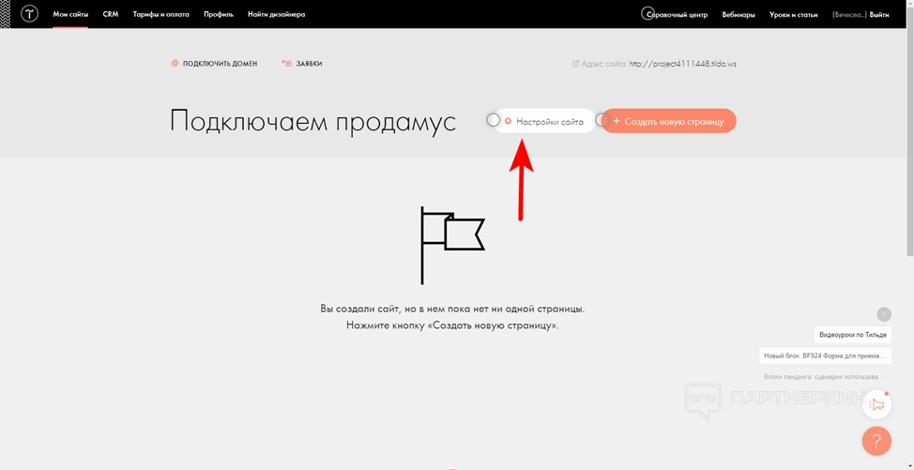Click the vertical page scrollbar

tap(908, 141)
